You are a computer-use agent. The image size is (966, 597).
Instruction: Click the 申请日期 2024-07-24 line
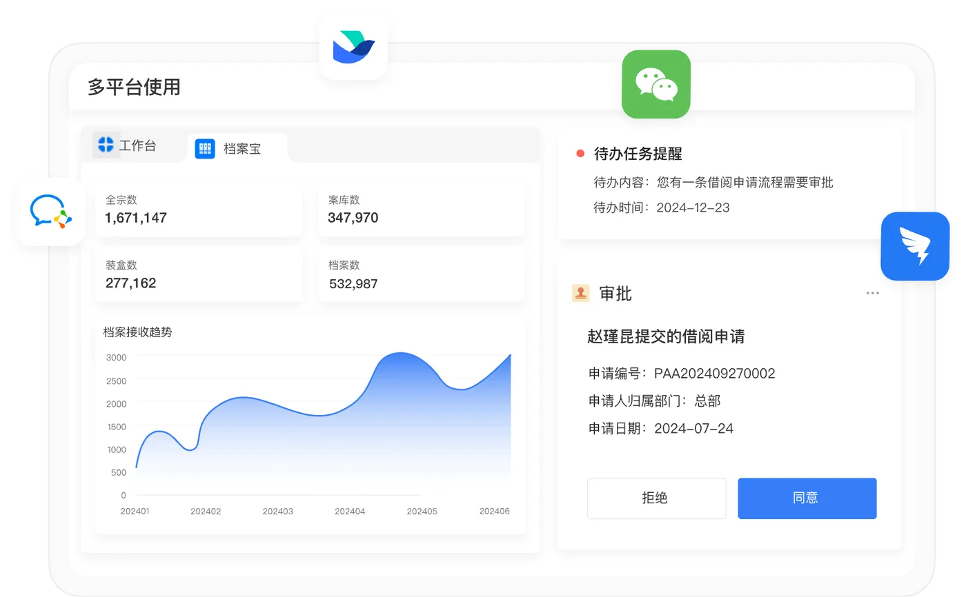pos(660,429)
